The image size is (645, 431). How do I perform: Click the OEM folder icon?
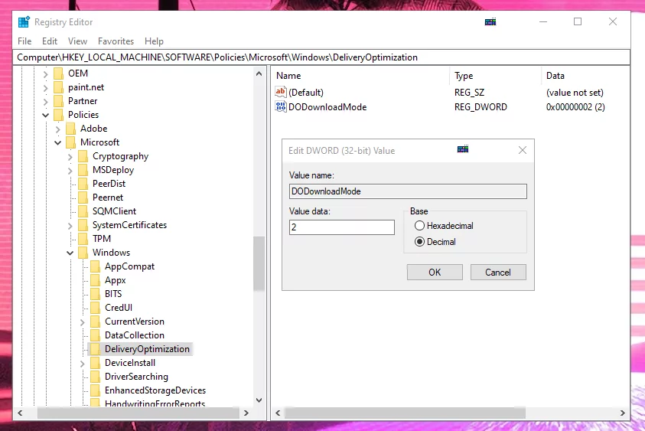point(59,73)
